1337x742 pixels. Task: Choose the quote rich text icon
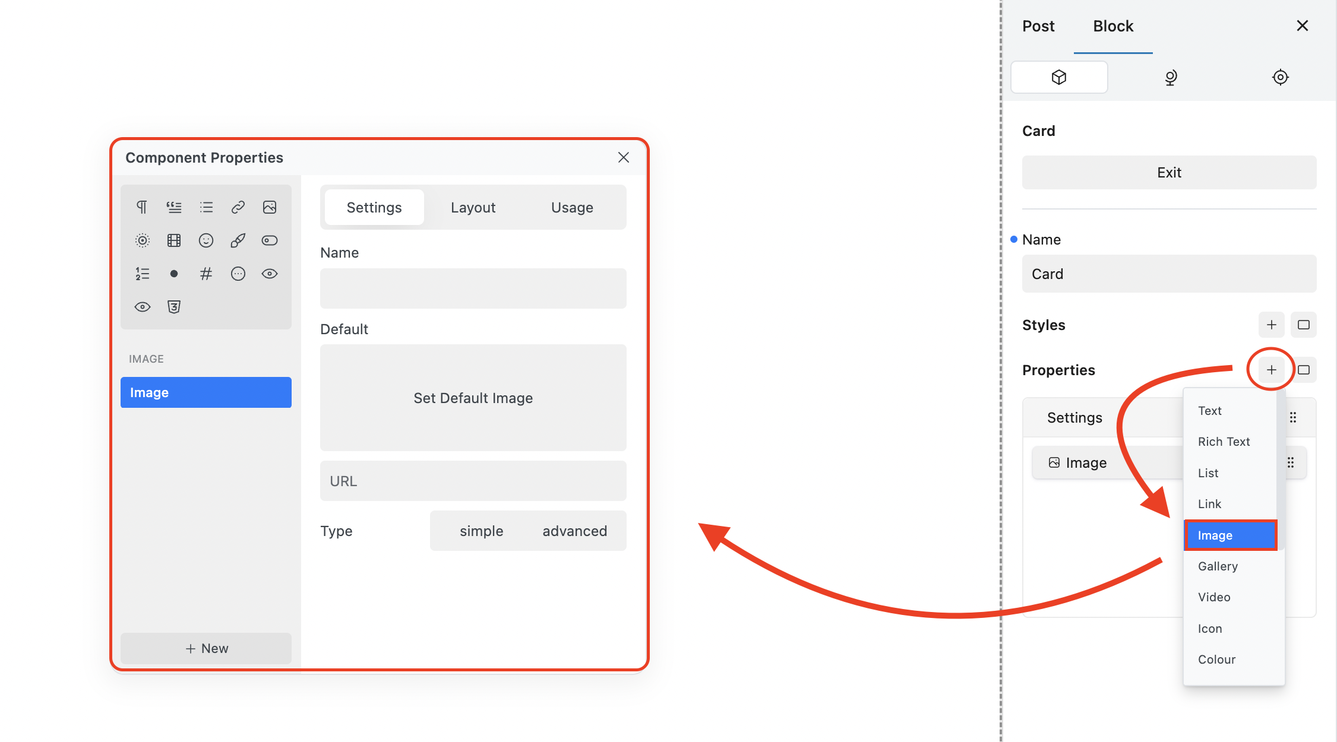pos(174,207)
